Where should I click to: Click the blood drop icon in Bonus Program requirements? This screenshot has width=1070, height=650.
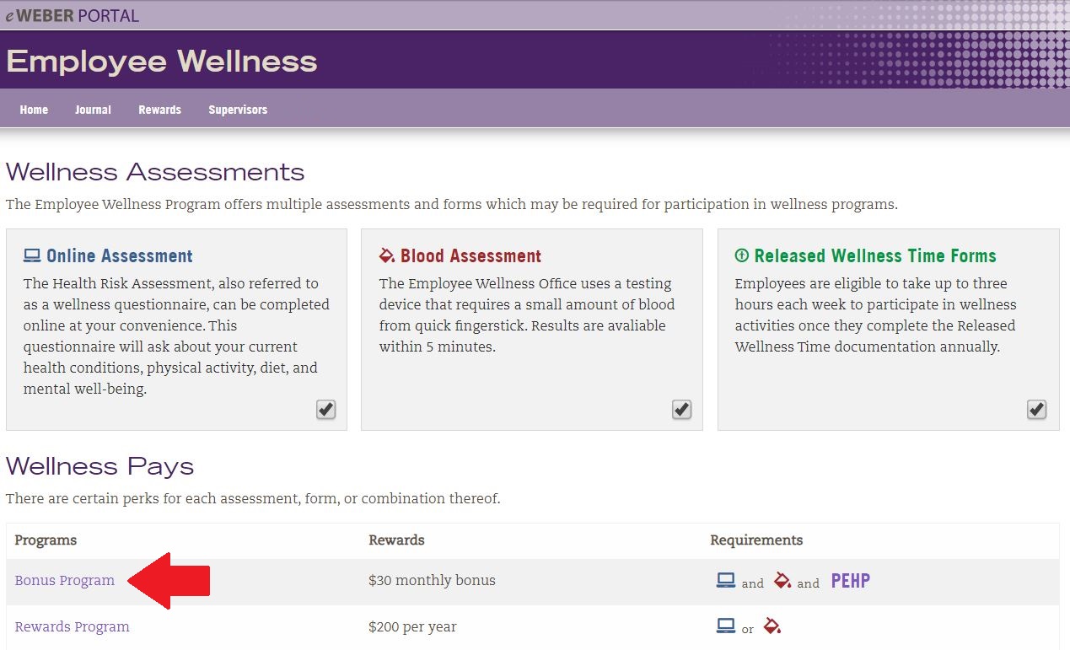782,580
